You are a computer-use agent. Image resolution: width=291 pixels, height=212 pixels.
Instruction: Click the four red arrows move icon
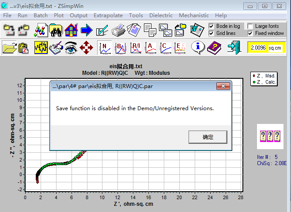pos(86,48)
